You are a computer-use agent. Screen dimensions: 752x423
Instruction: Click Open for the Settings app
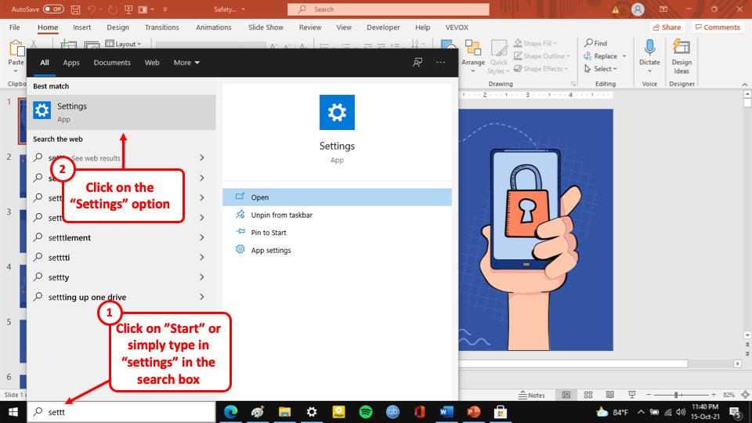point(259,197)
